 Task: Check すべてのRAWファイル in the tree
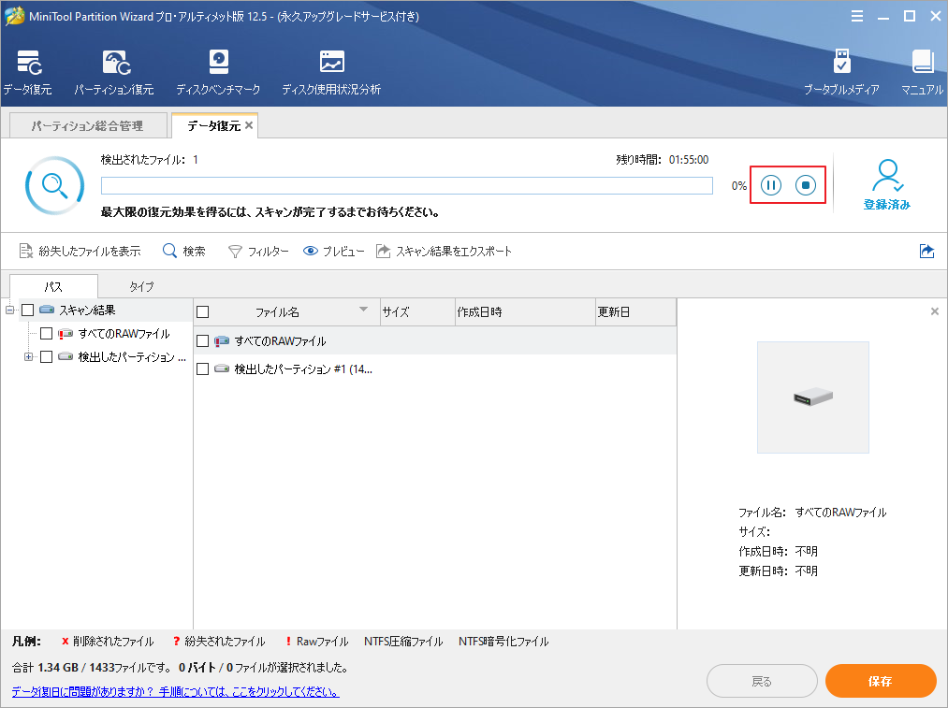point(47,334)
